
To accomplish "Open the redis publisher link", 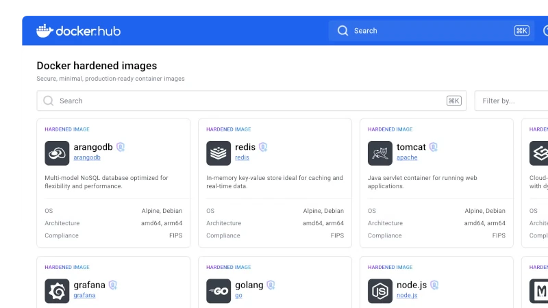I will (242, 157).
